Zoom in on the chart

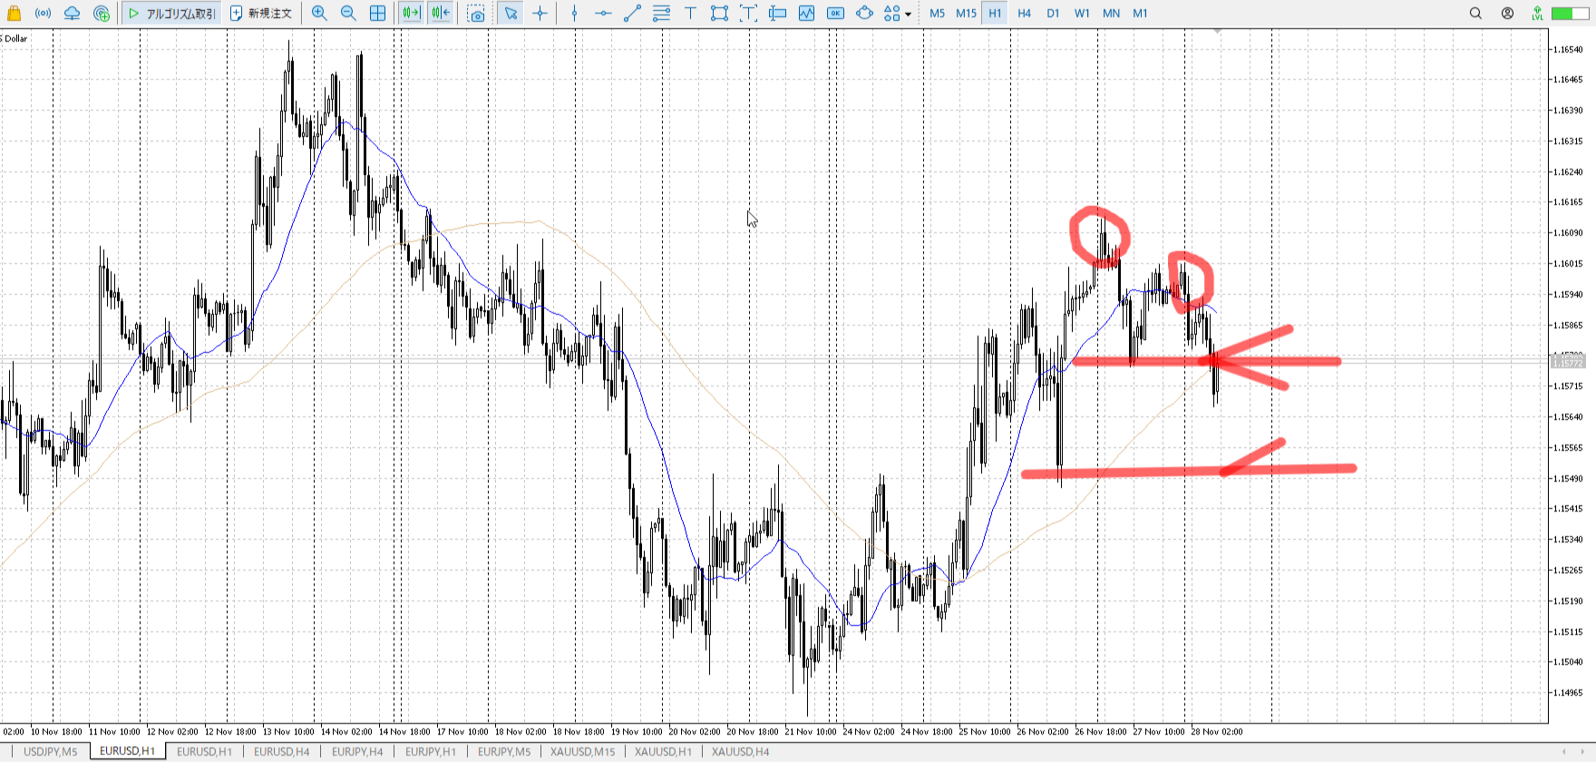[x=319, y=14]
